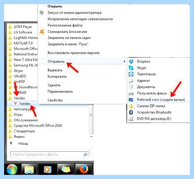The width and height of the screenshot is (194, 179).
Task: Select Рабочий стол (создать ярлык)
Action: (161, 100)
